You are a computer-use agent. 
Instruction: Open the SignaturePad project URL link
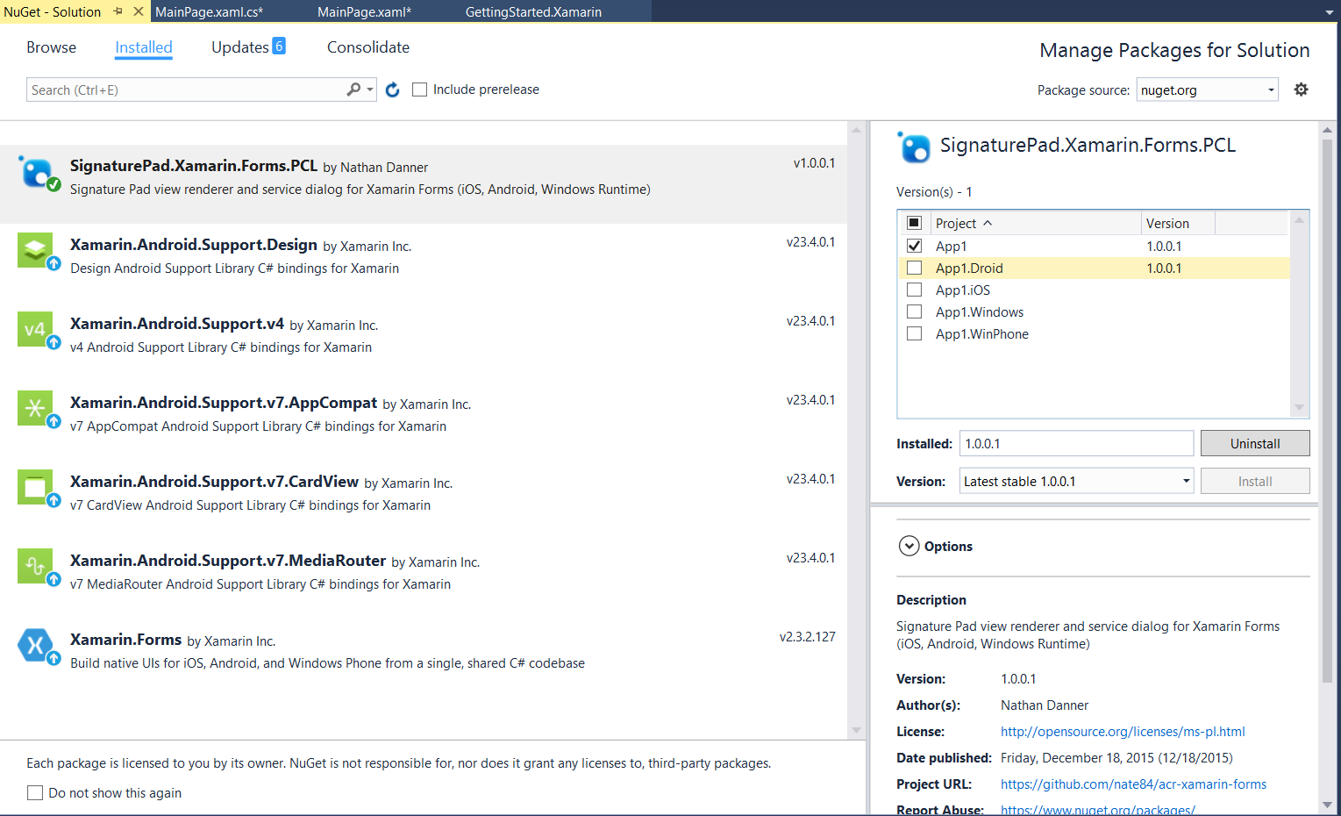1133,784
